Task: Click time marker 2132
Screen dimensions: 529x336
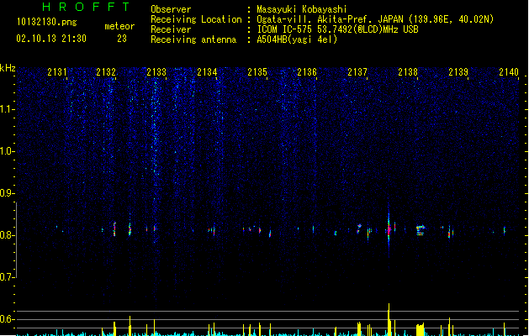Action: tap(106, 72)
